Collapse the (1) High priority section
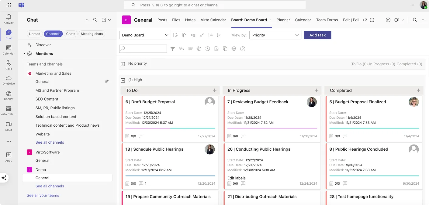The image size is (429, 205). click(123, 80)
